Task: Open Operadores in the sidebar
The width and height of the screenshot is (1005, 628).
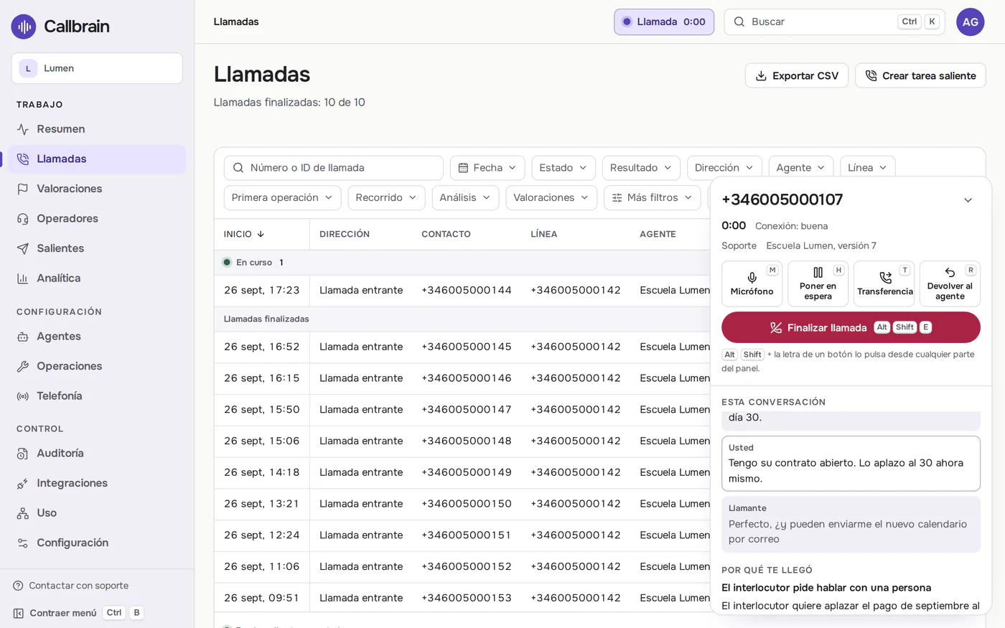Action: point(97,219)
